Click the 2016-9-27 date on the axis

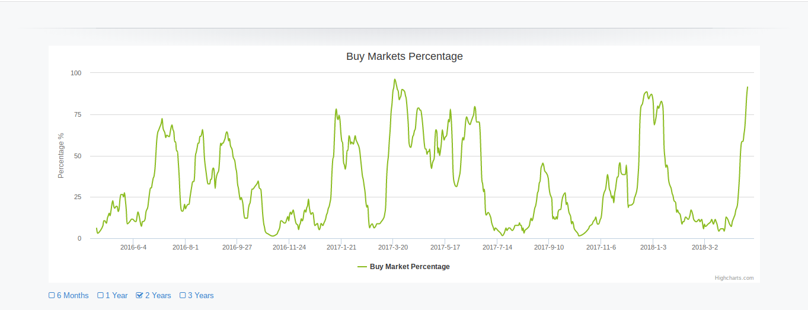[237, 247]
